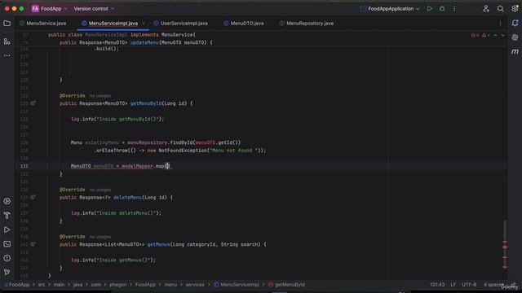Show more tool windows ellipsis
522x293 pixels.
pyautogui.click(x=7, y=55)
